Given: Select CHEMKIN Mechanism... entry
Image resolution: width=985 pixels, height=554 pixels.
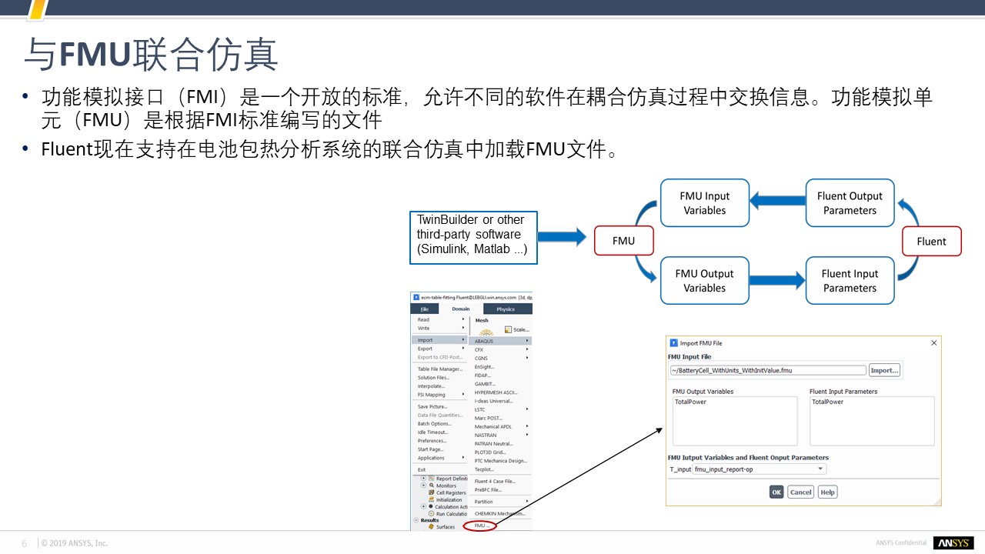Looking at the screenshot, I should pyautogui.click(x=501, y=513).
